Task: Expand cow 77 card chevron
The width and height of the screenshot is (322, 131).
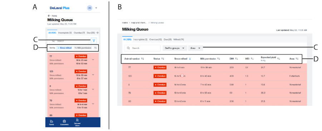Action: coord(93,60)
